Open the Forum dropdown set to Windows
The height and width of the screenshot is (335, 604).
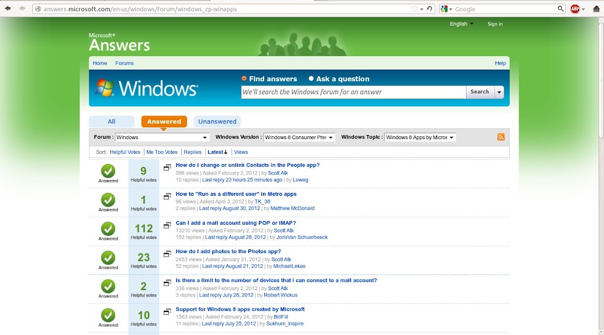(162, 137)
